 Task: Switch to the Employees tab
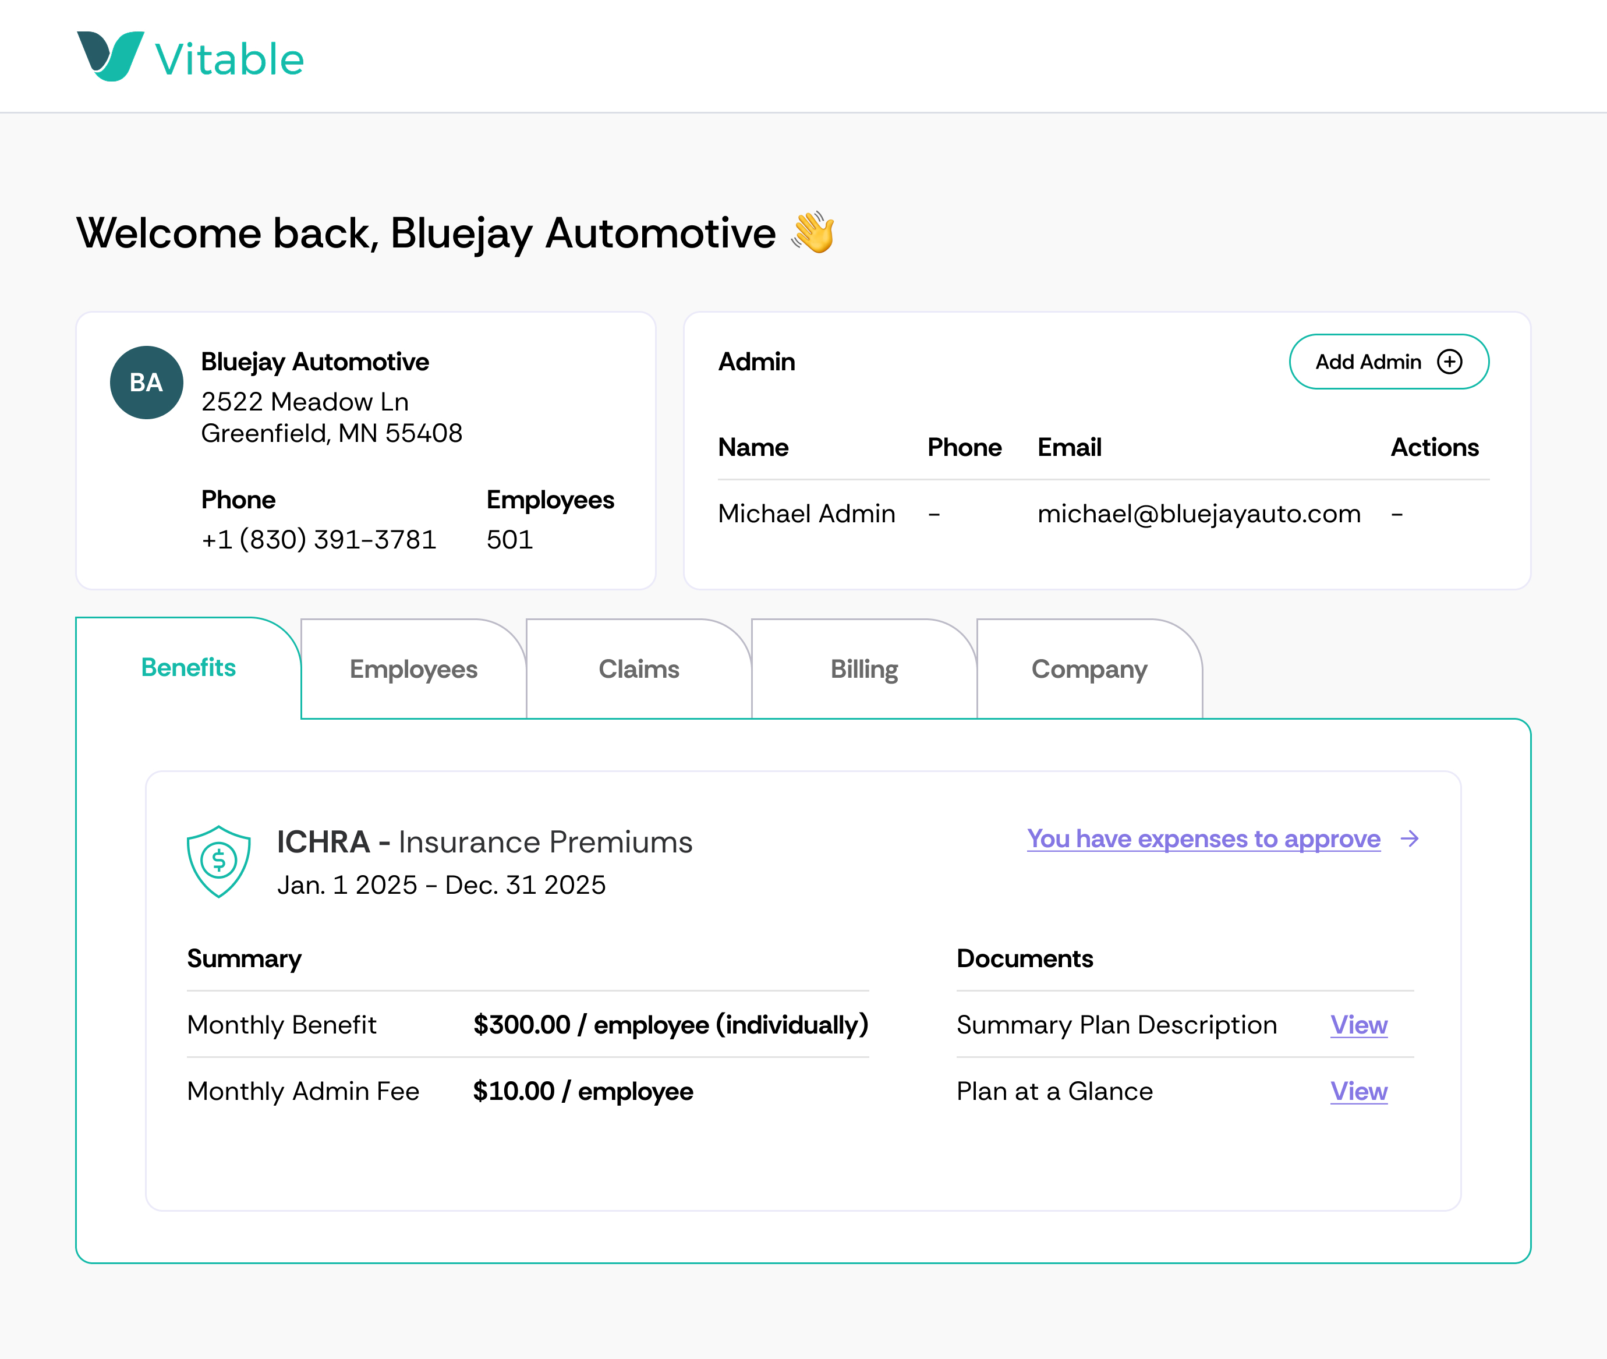pos(414,668)
